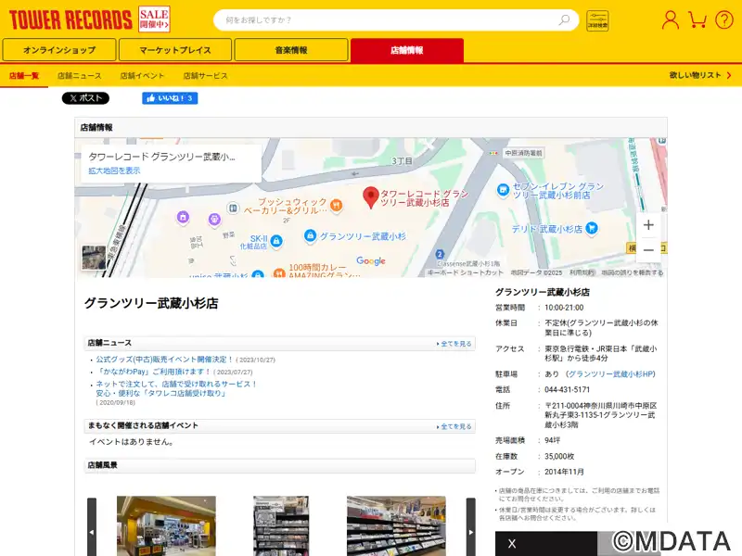
Task: Switch map to satellite view thumbnail
Action: coord(94,258)
